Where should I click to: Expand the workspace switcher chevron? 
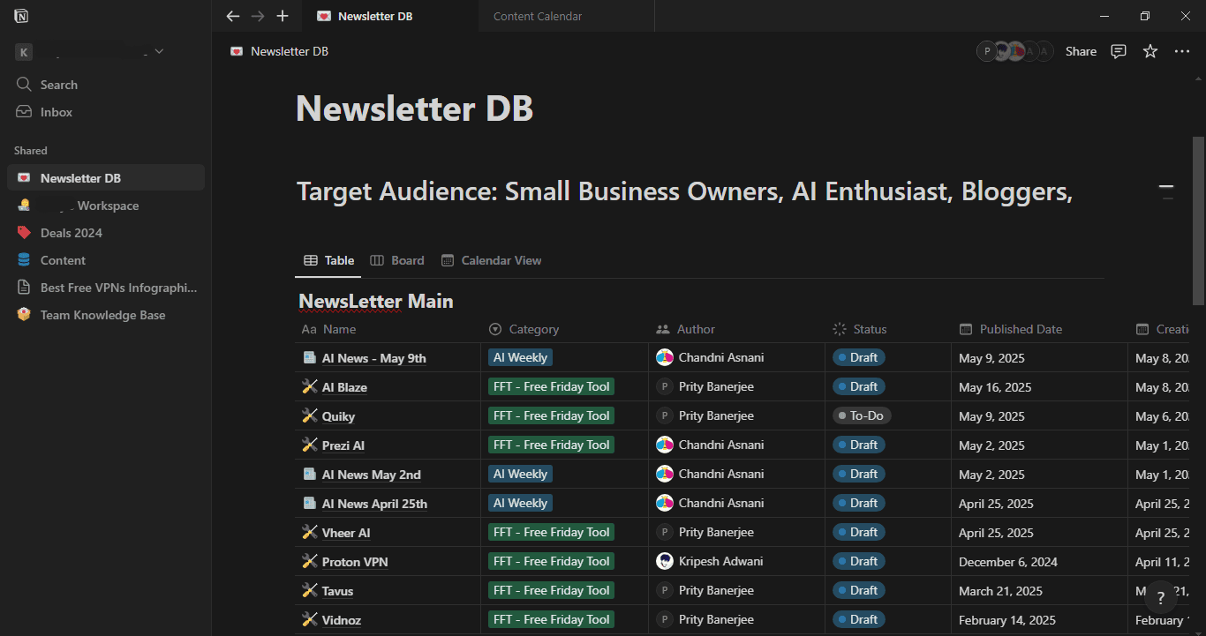tap(159, 52)
